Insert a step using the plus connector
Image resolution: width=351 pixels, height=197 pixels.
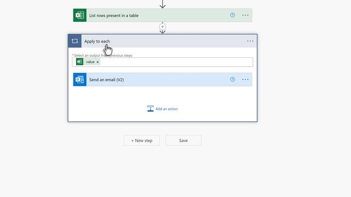162,27
